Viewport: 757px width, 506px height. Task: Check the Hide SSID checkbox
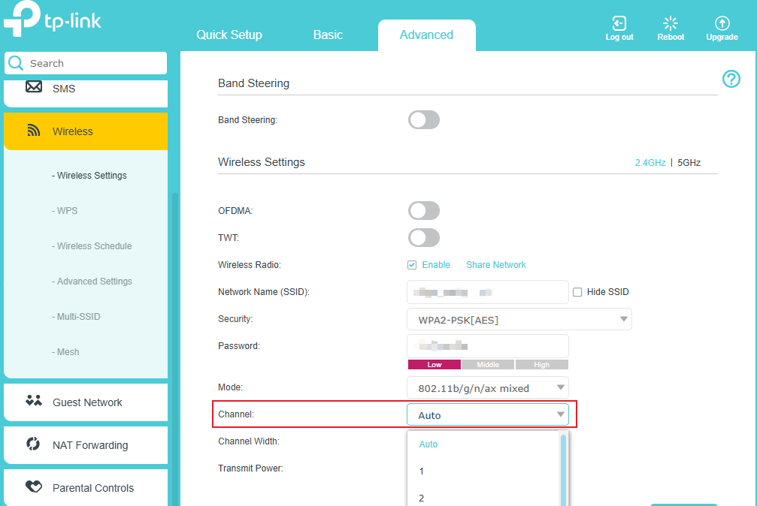577,291
